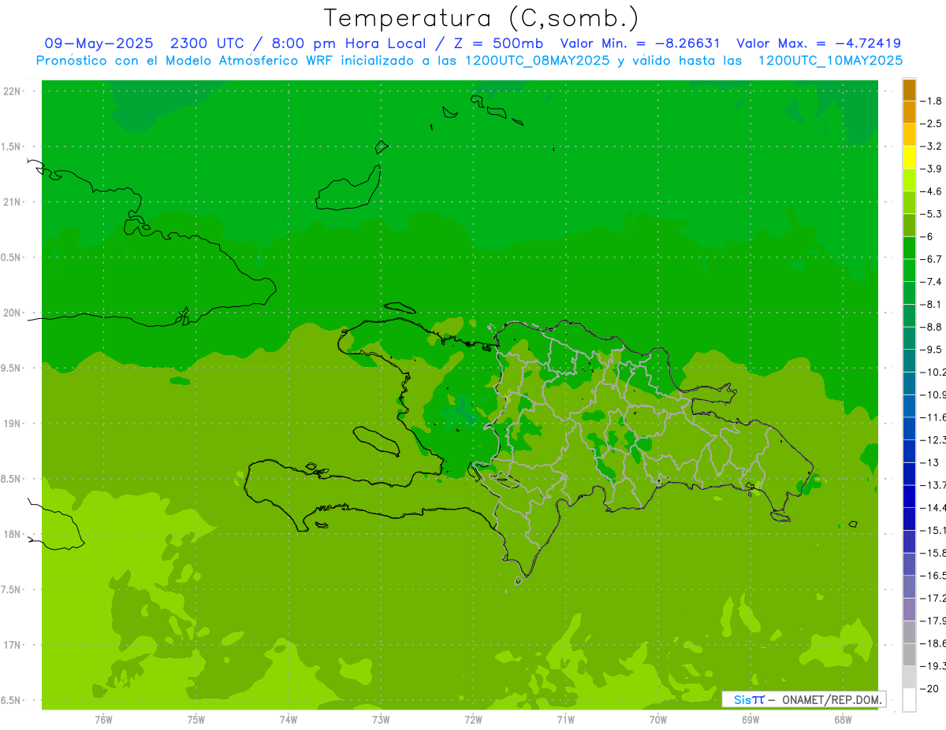The width and height of the screenshot is (946, 730).
Task: Click the '18N' latitude label
Action: (12, 534)
